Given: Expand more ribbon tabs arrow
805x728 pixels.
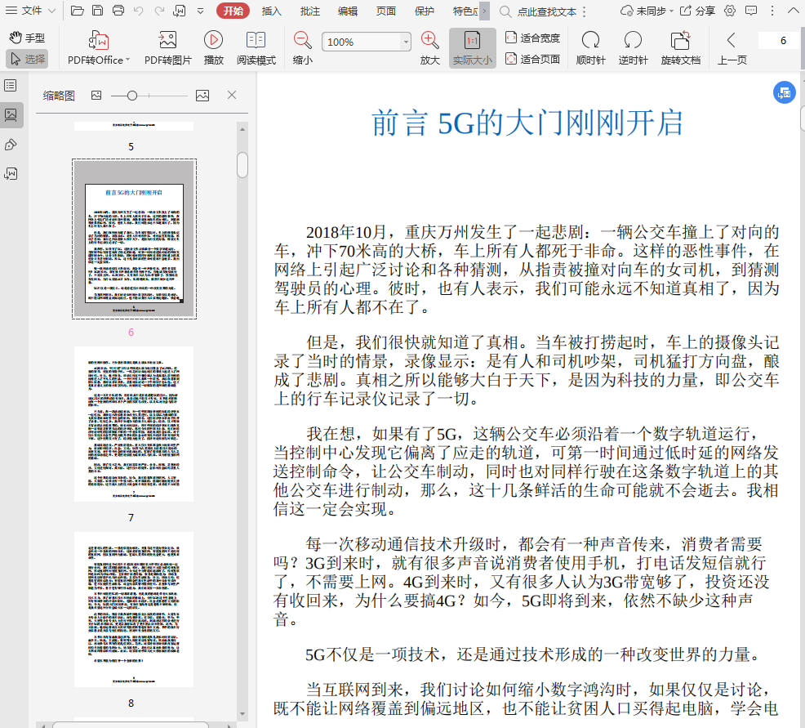Looking at the screenshot, I should [x=484, y=11].
